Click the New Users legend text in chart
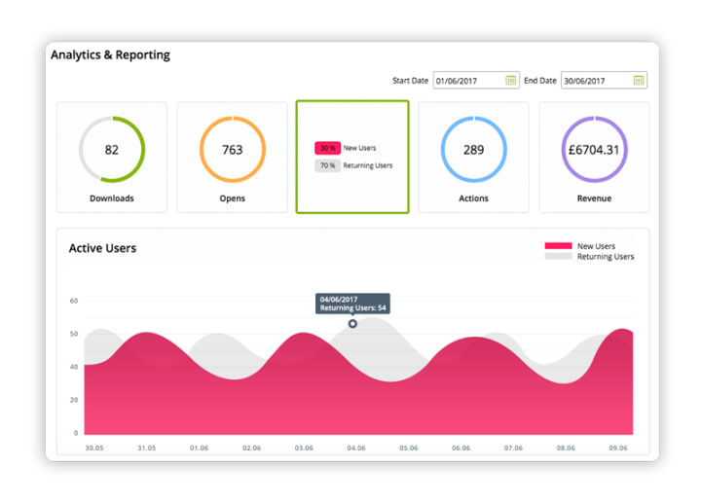This screenshot has height=504, width=701. [596, 246]
